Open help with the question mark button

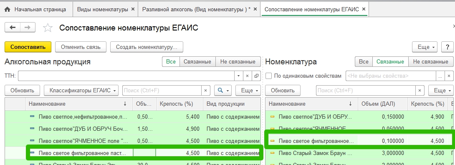pos(447,47)
